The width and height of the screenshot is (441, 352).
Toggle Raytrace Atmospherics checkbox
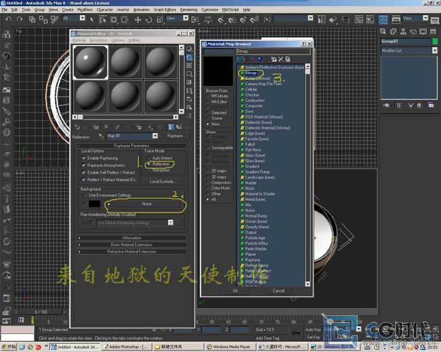[83, 165]
